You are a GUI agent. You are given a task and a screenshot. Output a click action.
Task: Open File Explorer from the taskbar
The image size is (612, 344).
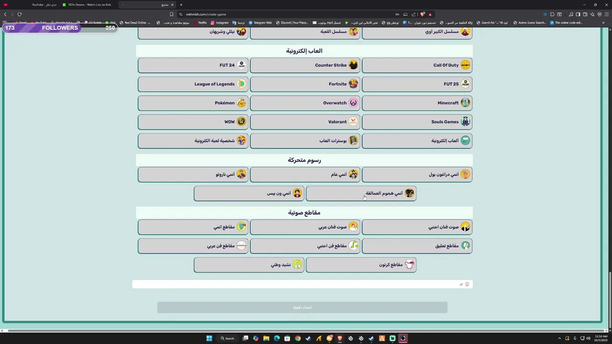(266, 338)
